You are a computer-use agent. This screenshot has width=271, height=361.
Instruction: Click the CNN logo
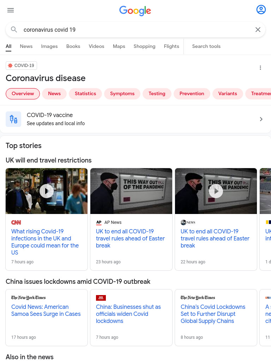16,222
